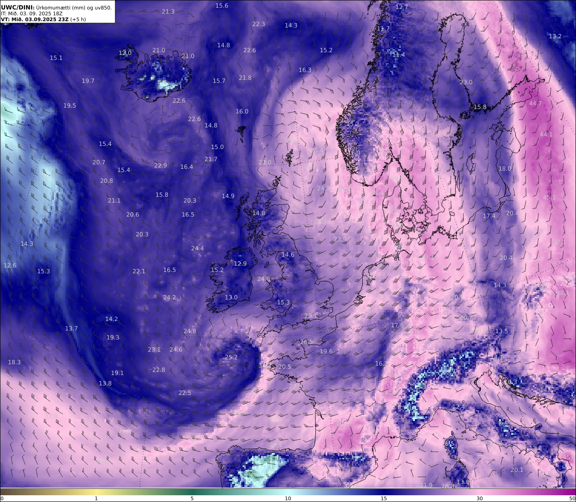Click the map value 44.1
Viewport: 576px width, 502px height.
[x=546, y=134]
